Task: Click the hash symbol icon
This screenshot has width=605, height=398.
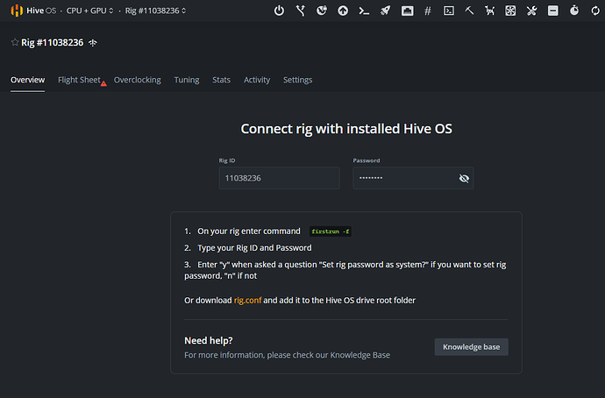Action: click(428, 11)
